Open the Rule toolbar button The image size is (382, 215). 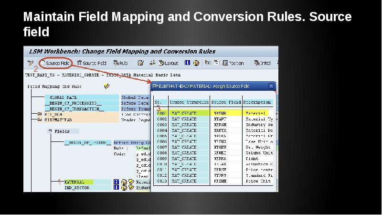[120, 63]
